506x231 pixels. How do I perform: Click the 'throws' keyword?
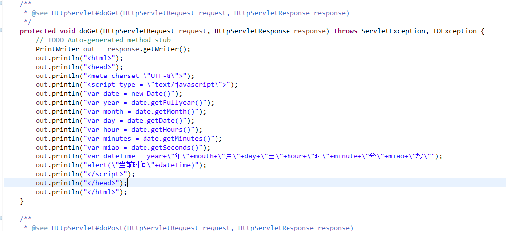click(346, 31)
